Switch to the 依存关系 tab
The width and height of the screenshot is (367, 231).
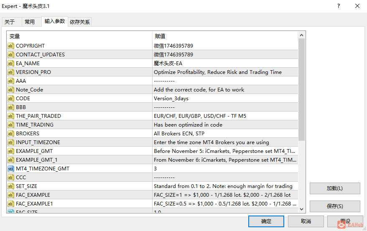pos(80,22)
